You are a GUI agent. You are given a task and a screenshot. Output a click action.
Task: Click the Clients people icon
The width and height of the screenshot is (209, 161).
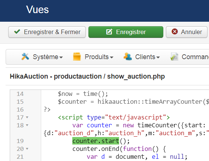pyautogui.click(x=128, y=57)
